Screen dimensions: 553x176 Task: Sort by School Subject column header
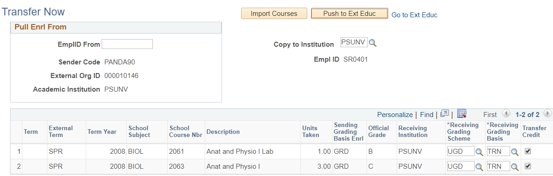[139, 132]
